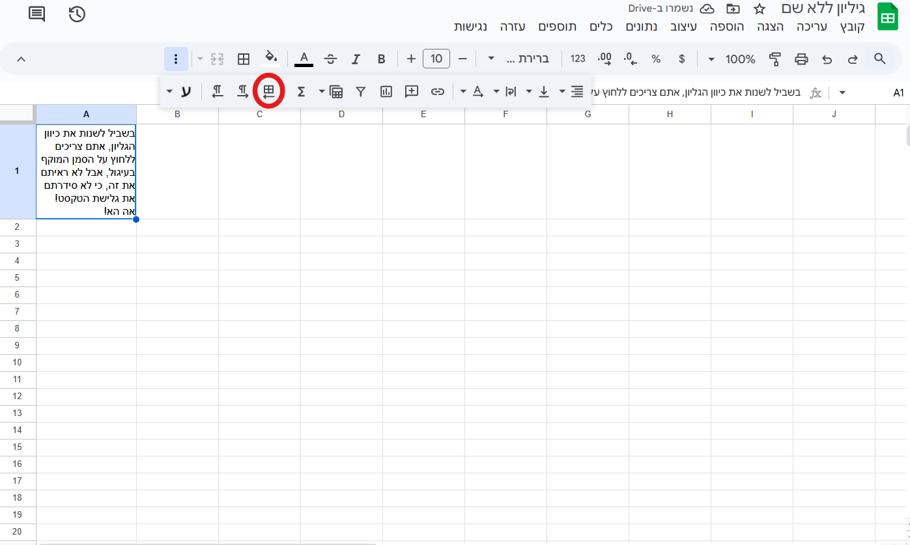Click the insert link icon
This screenshot has width=910, height=545.
pos(438,92)
